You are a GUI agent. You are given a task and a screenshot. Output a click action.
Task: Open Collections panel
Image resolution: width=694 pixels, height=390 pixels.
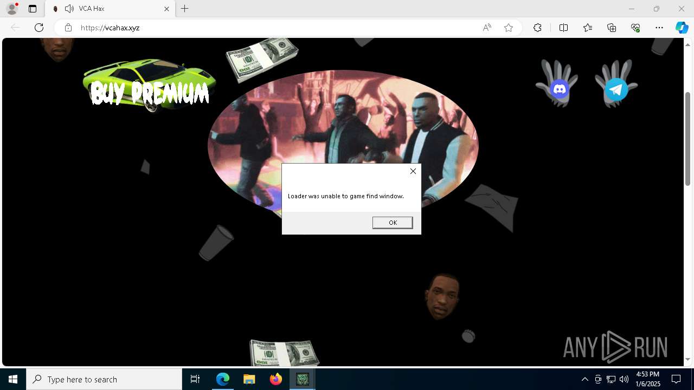tap(612, 28)
